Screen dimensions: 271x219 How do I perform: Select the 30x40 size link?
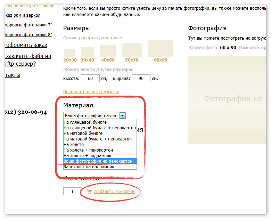87,60
